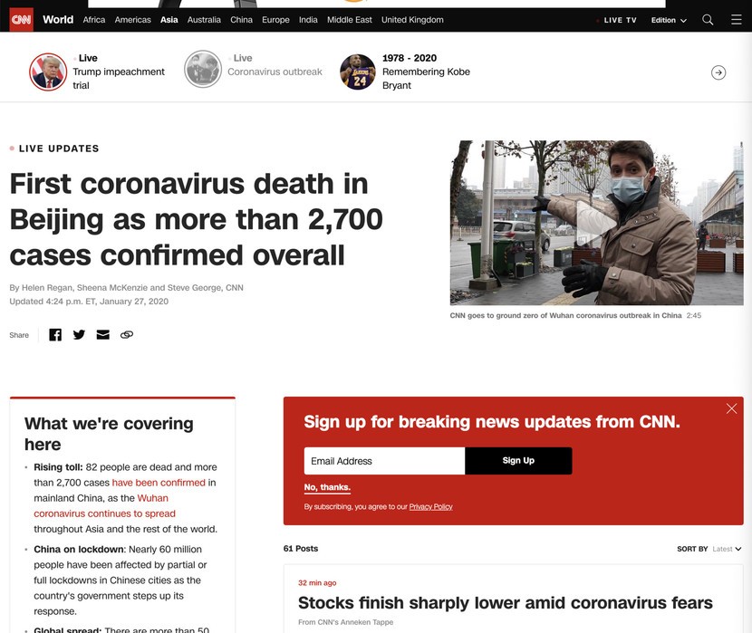Open the Privacy Policy link
Image resolution: width=752 pixels, height=633 pixels.
[x=430, y=506]
